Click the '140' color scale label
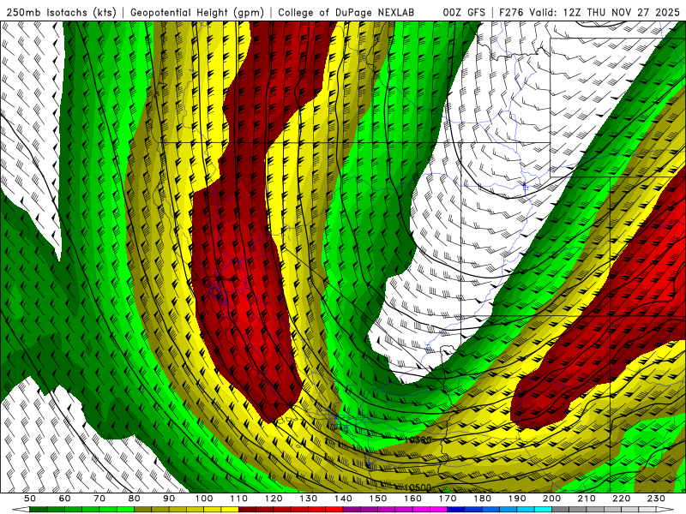 tap(343, 499)
